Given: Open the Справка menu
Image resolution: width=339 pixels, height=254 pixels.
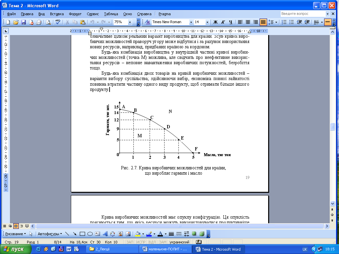Looking at the screenshot, I should (x=144, y=14).
